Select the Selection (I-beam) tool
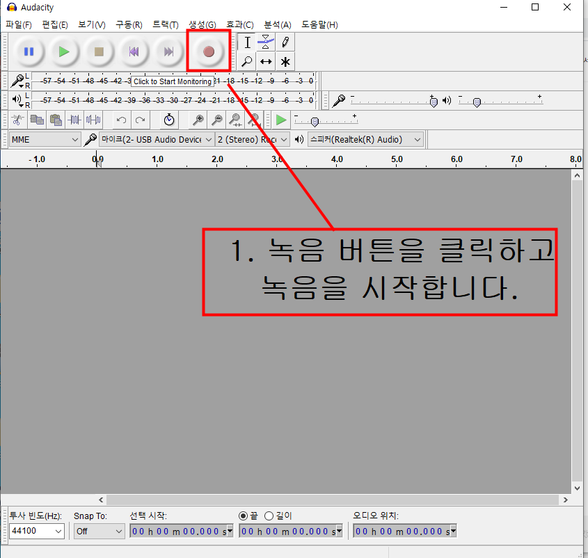Image resolution: width=588 pixels, height=558 pixels. click(x=247, y=42)
